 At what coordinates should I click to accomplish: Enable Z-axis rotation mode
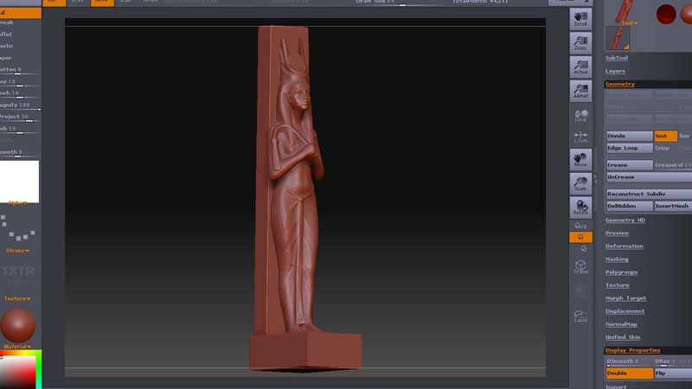(583, 249)
